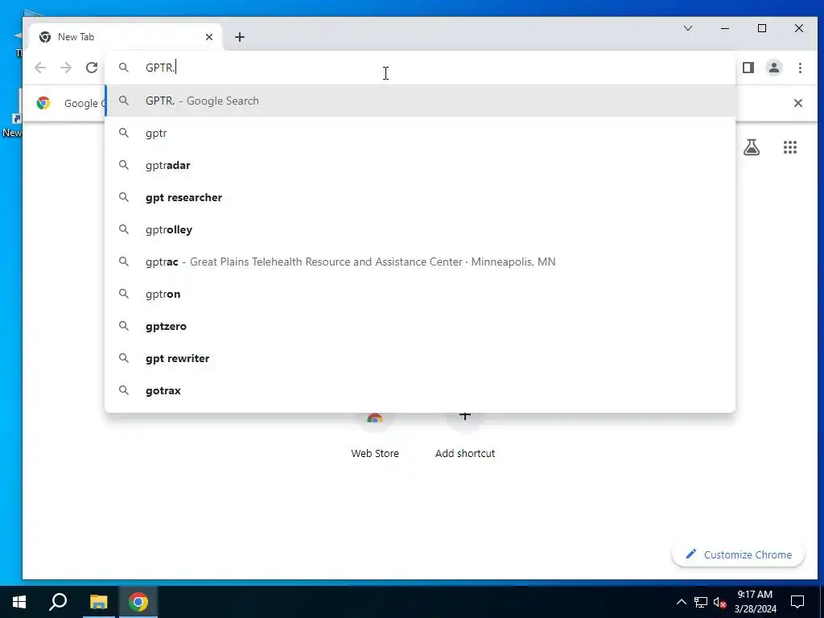Image resolution: width=824 pixels, height=618 pixels.
Task: Choose the 'gpt researcher' suggestion
Action: (x=420, y=198)
